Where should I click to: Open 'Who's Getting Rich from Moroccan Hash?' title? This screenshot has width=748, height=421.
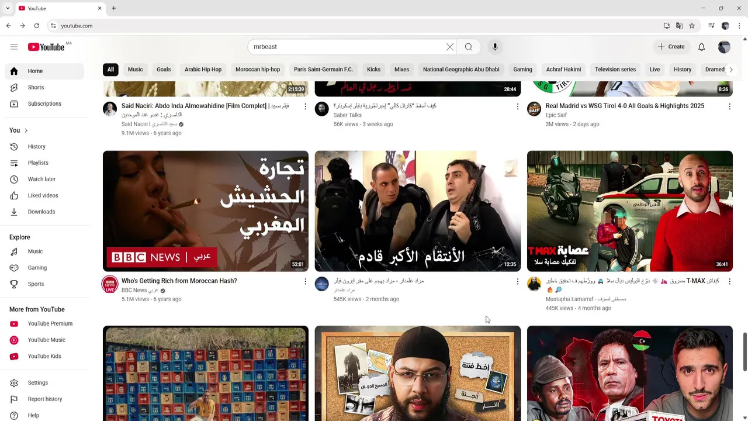[x=179, y=281]
